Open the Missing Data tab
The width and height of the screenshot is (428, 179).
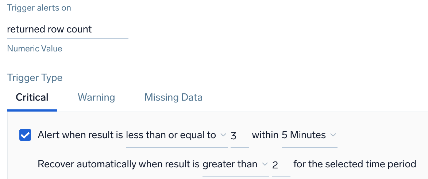pyautogui.click(x=173, y=98)
